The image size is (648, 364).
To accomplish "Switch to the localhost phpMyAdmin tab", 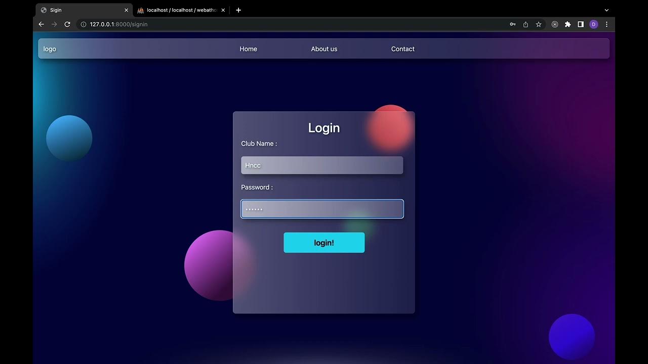I will pyautogui.click(x=181, y=10).
